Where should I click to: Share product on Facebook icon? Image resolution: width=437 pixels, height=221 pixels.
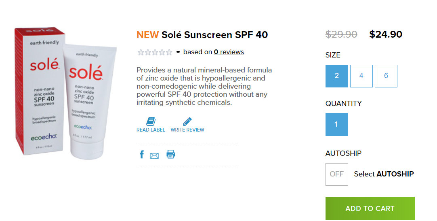[x=142, y=154]
